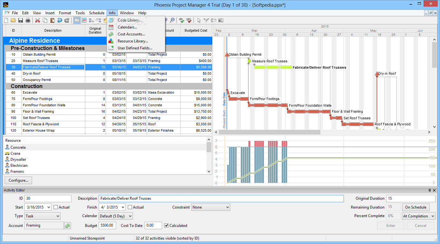This screenshot has width=440, height=244.
Task: Open the Tools menu
Action: coord(80,13)
